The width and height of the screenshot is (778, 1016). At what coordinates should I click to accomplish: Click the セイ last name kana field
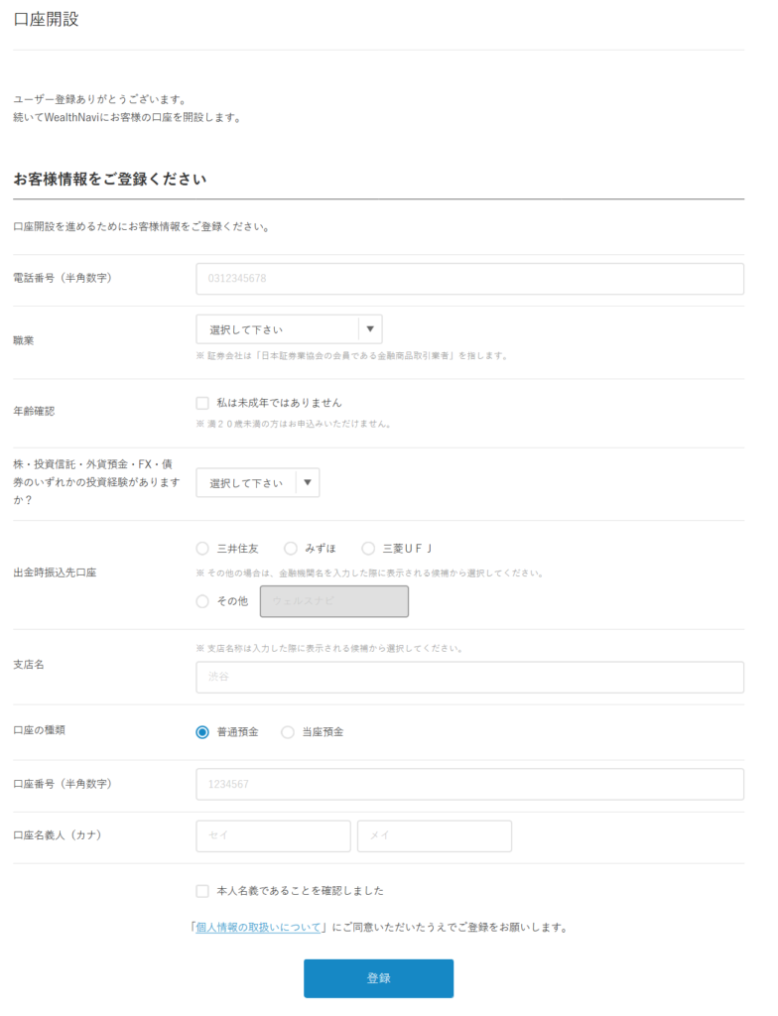[273, 835]
